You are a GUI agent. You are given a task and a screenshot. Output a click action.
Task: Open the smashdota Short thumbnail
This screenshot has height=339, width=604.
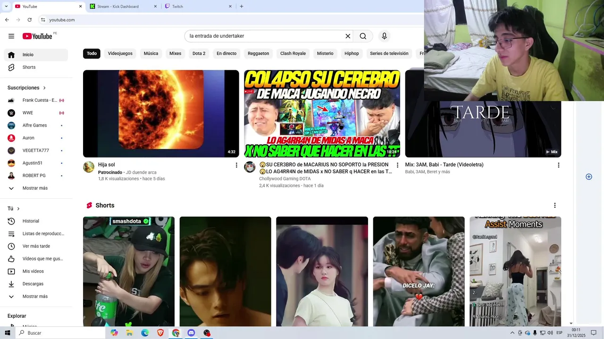[129, 271]
